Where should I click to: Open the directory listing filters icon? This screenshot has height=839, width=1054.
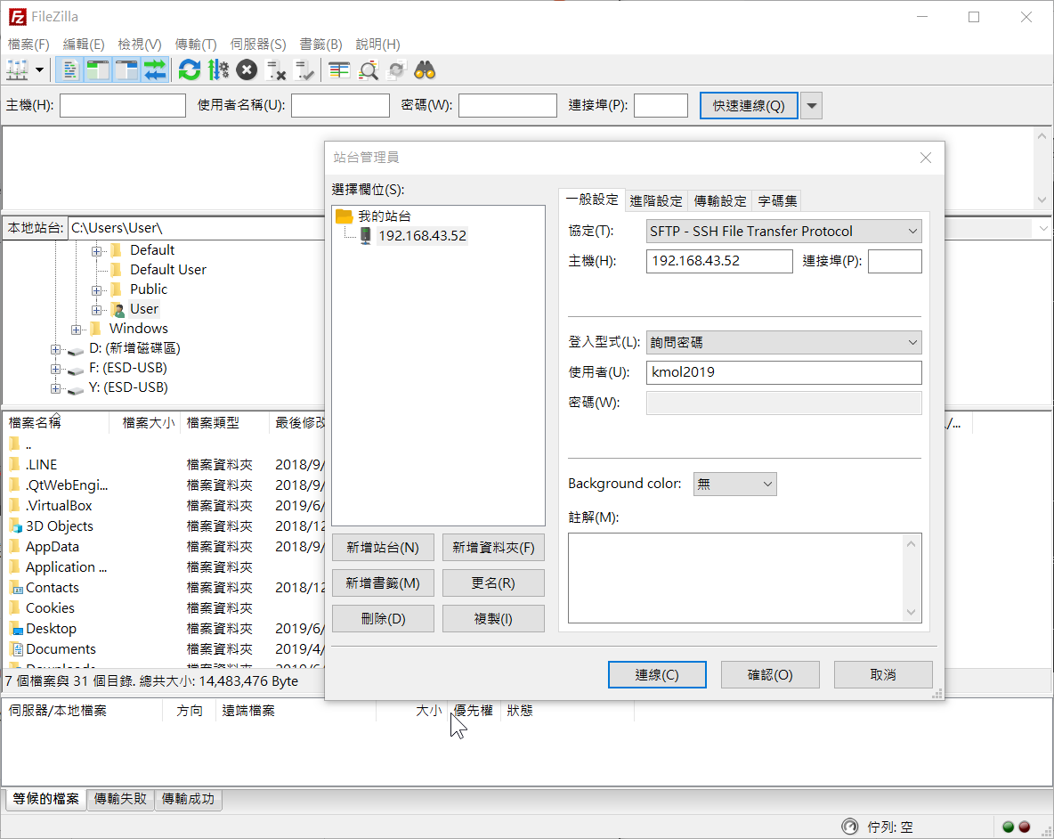(x=339, y=69)
